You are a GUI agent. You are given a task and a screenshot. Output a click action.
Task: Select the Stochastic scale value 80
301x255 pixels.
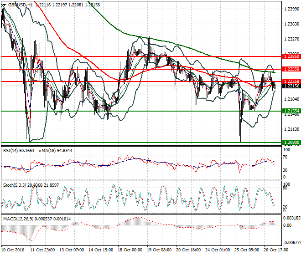click(x=285, y=188)
